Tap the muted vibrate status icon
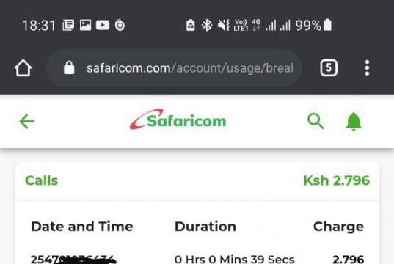Screen dimensions: 394x264 [x=223, y=25]
